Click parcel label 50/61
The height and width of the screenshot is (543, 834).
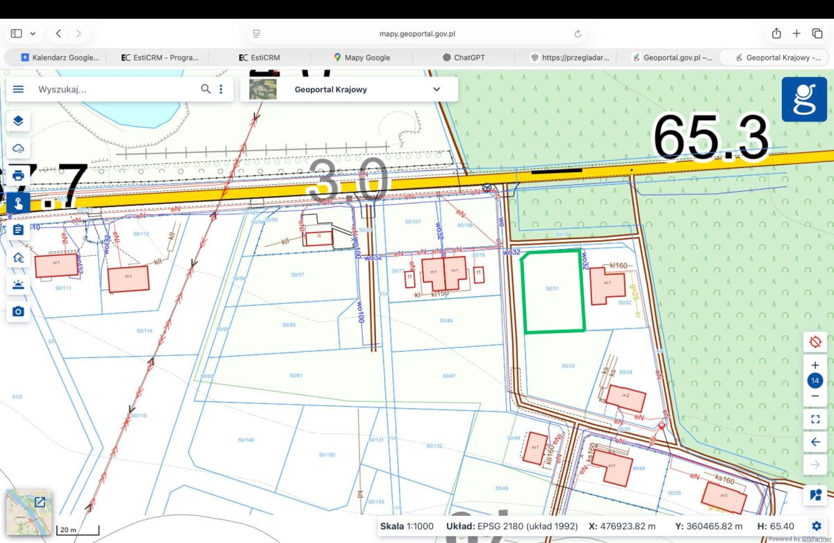(x=295, y=375)
